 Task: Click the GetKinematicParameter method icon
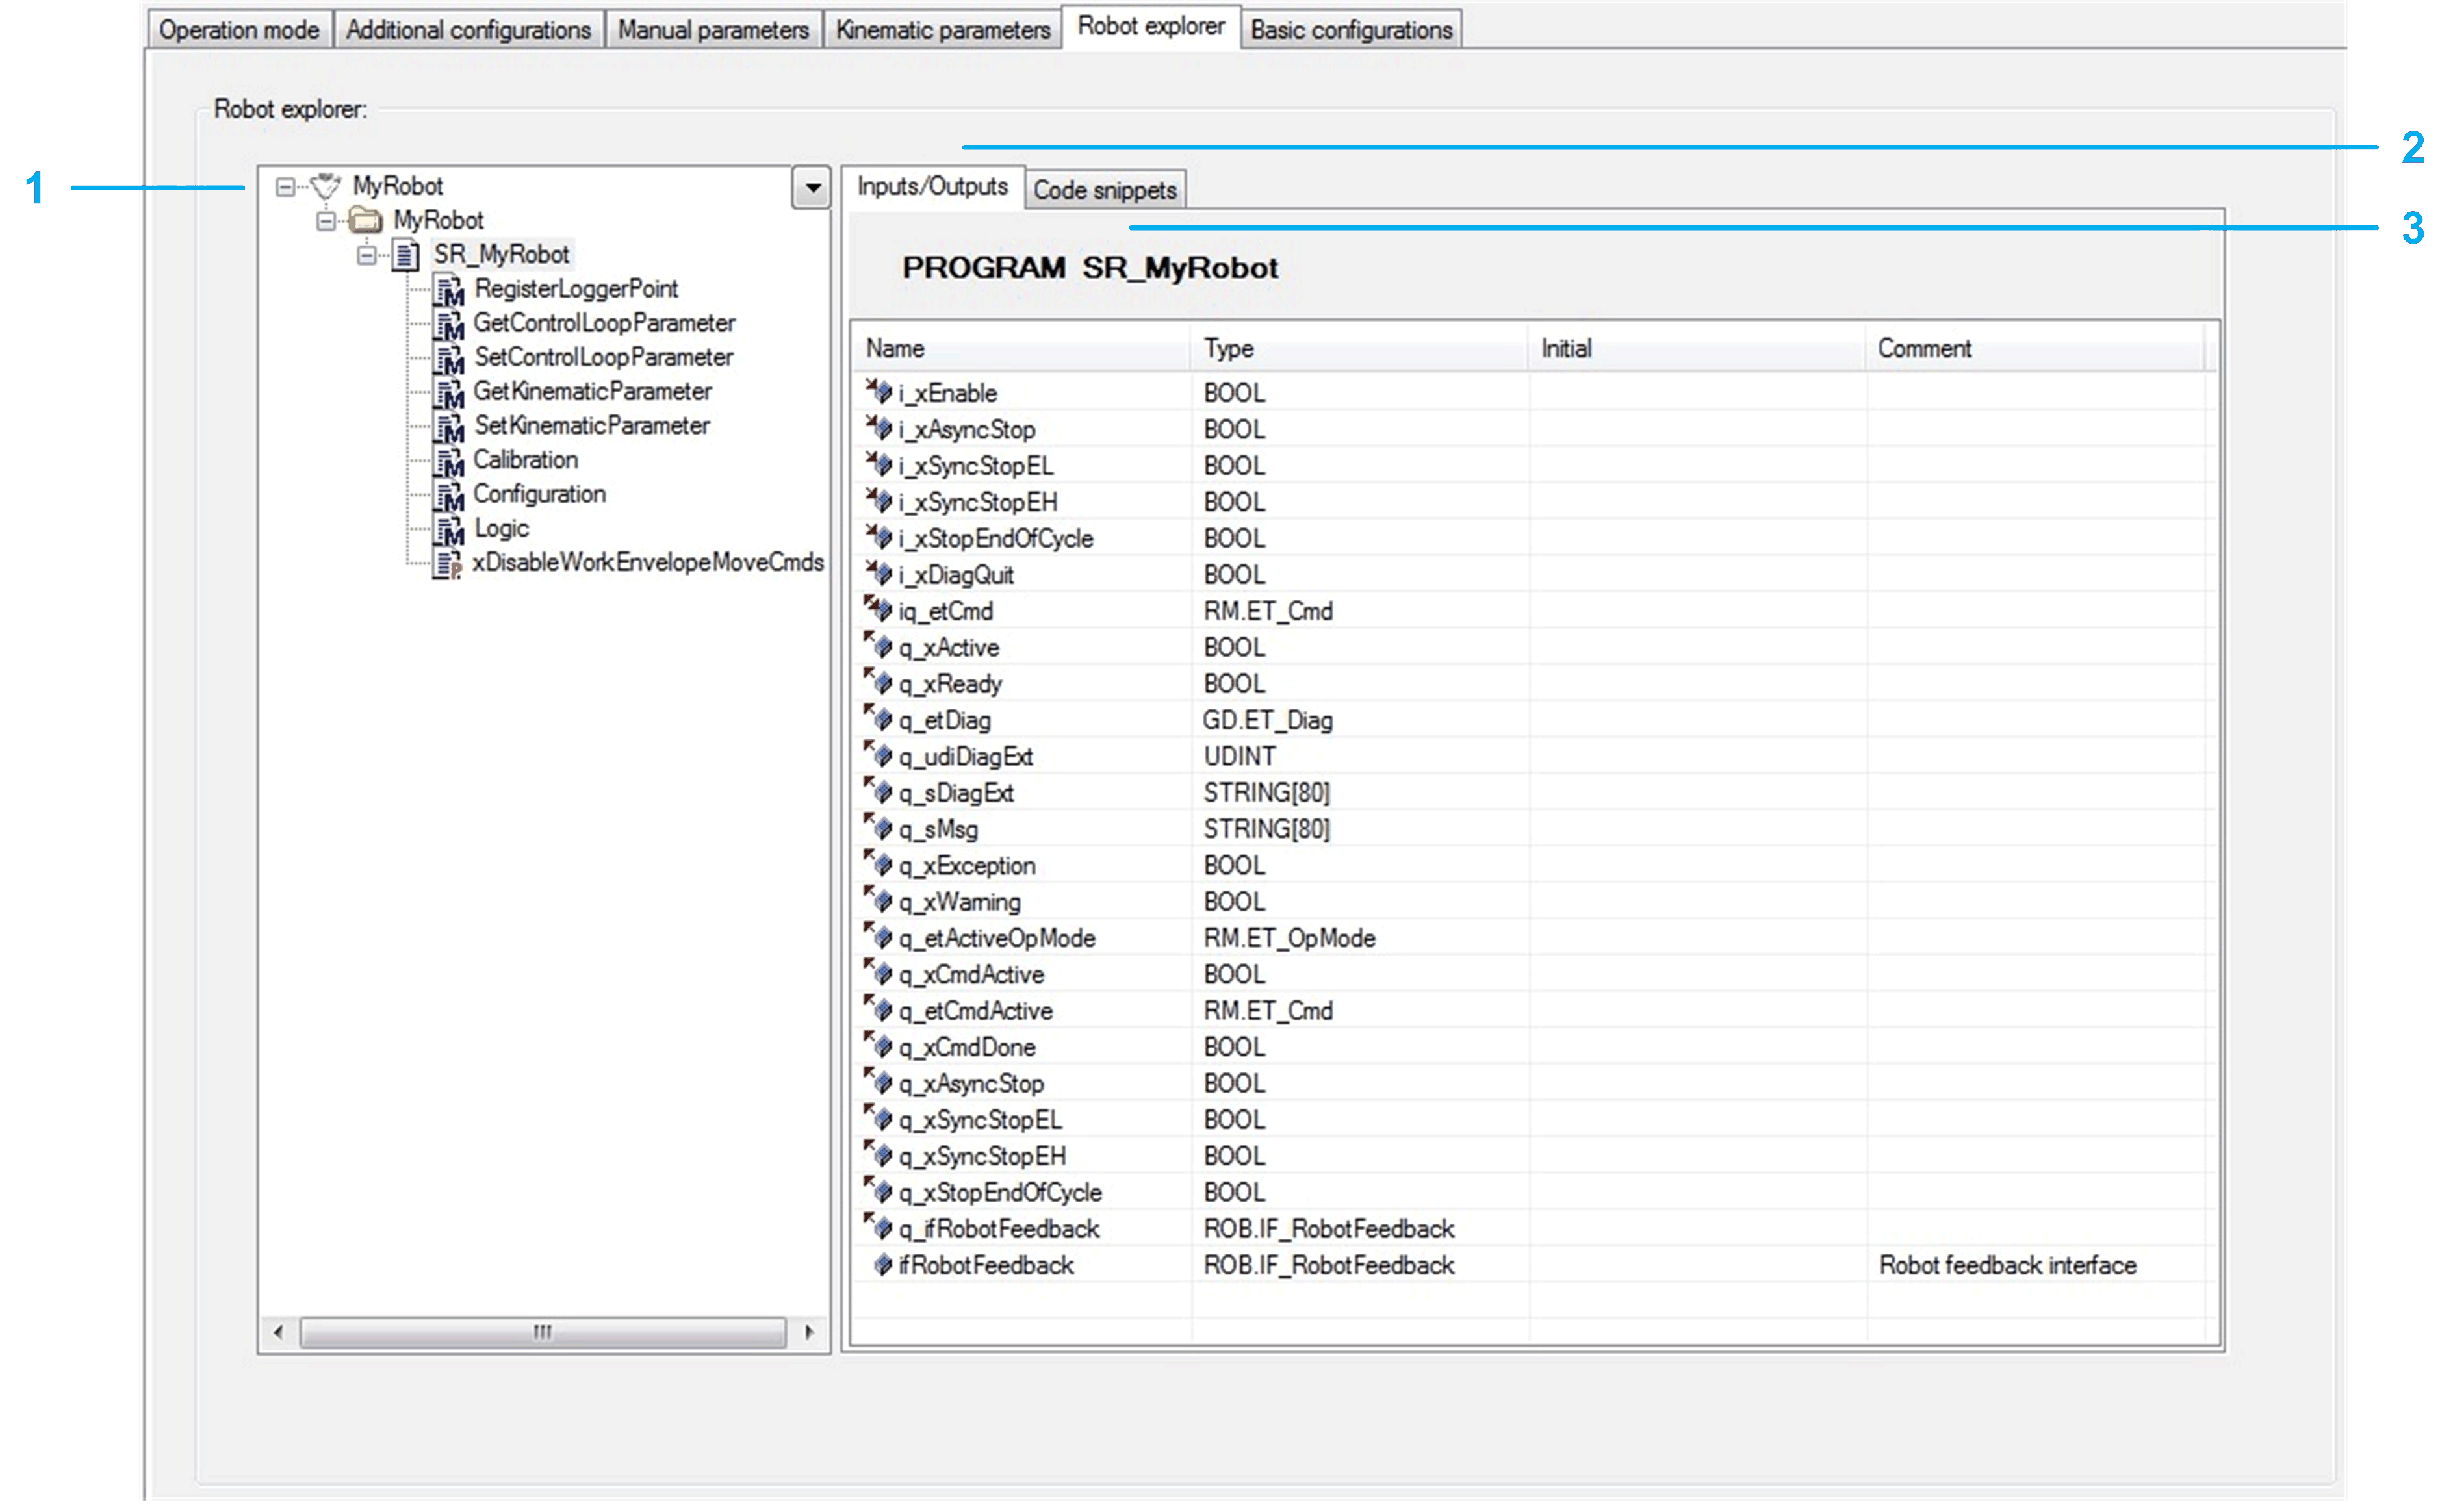click(449, 392)
